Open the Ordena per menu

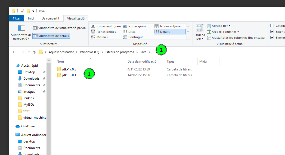[200, 32]
